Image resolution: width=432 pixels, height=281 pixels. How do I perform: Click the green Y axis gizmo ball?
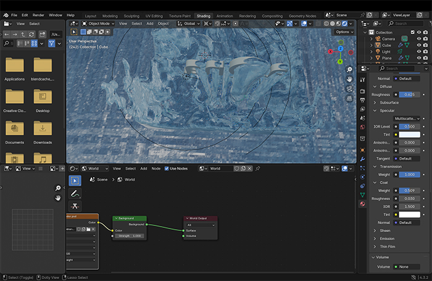(x=339, y=62)
